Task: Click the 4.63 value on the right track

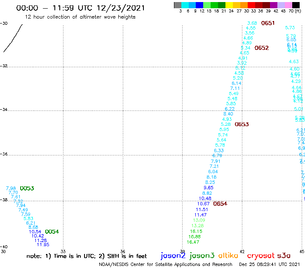Action: [294, 62]
